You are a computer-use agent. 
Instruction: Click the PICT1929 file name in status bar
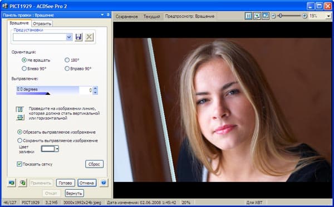pyautogui.click(x=31, y=203)
